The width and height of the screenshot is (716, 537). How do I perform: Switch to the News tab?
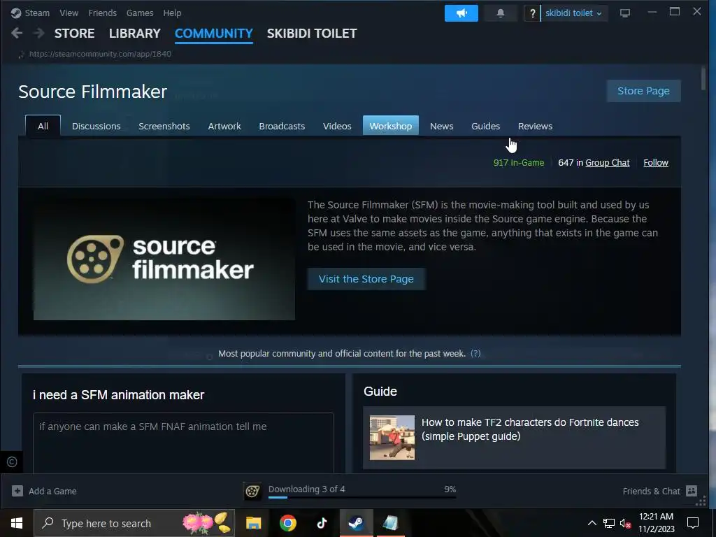[442, 126]
